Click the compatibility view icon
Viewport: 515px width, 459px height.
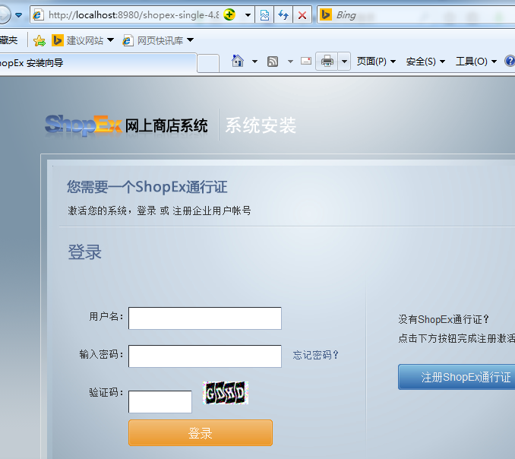(x=264, y=15)
